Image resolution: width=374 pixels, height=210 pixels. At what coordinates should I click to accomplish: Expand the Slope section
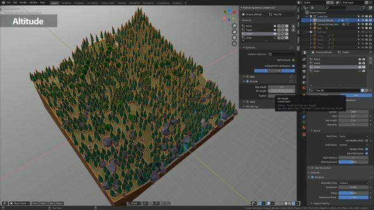244,101
